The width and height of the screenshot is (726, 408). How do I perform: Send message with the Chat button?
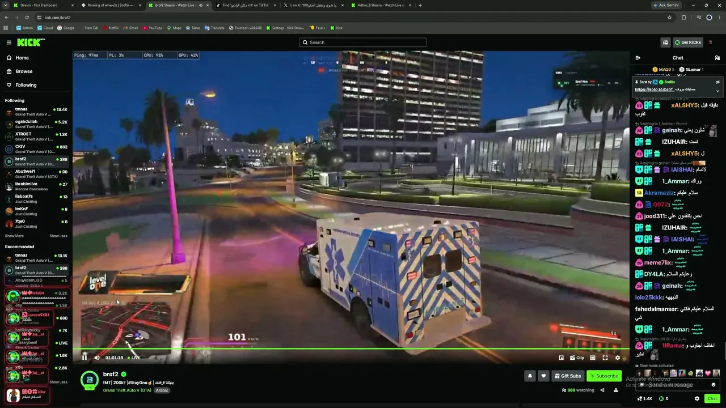coord(712,399)
